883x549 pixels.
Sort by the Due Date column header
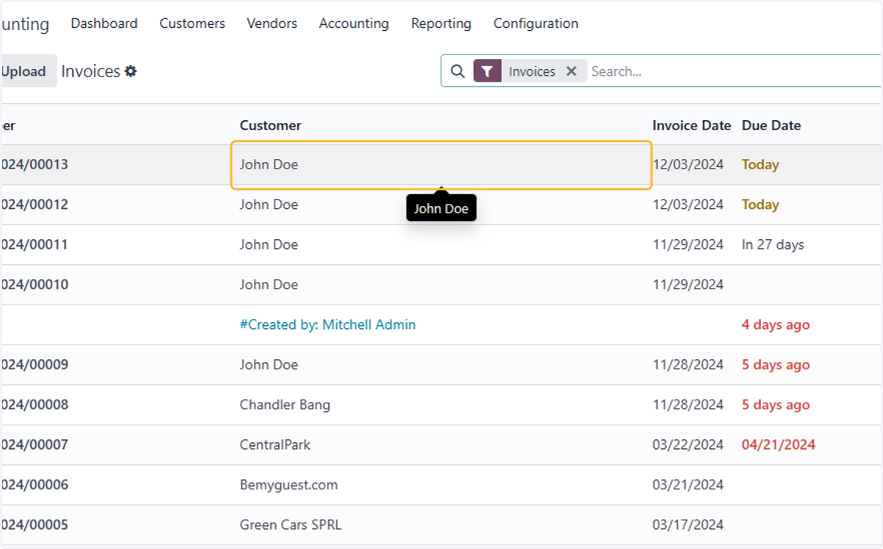[771, 125]
